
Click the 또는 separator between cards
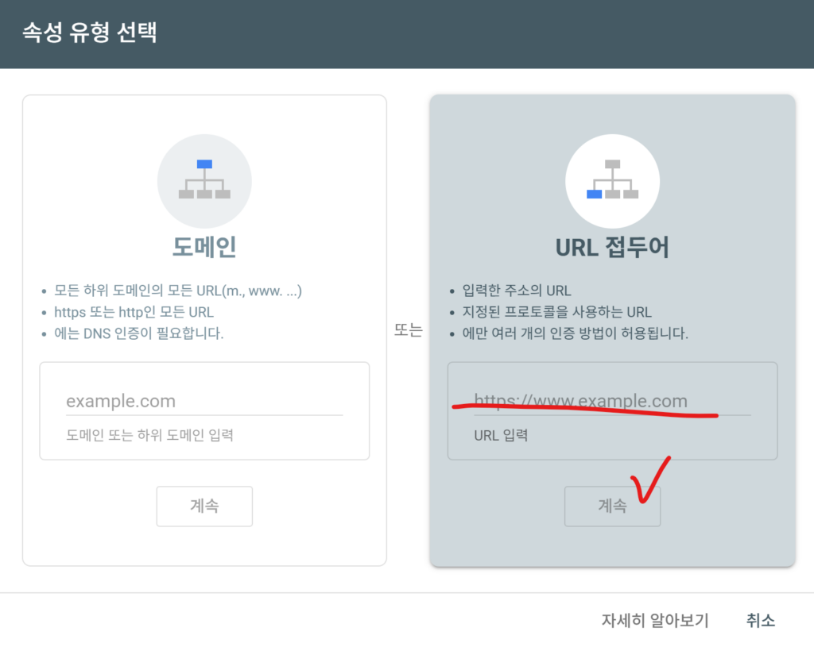408,331
